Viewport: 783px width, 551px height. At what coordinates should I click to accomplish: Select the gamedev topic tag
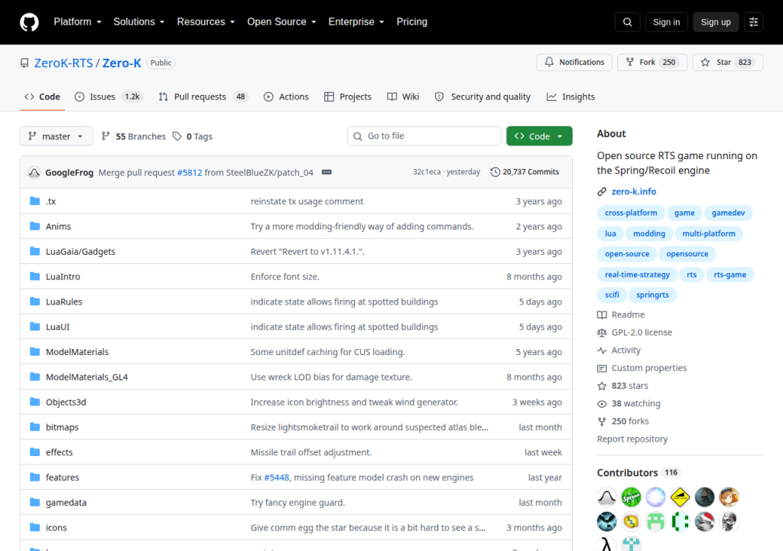coord(728,213)
